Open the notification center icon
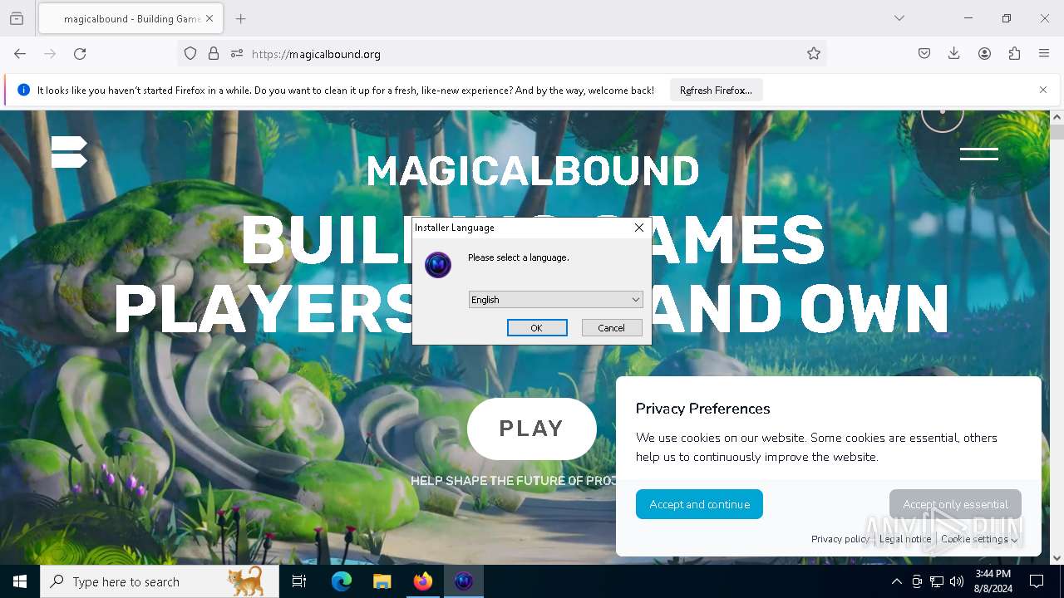This screenshot has width=1064, height=598. (1037, 581)
